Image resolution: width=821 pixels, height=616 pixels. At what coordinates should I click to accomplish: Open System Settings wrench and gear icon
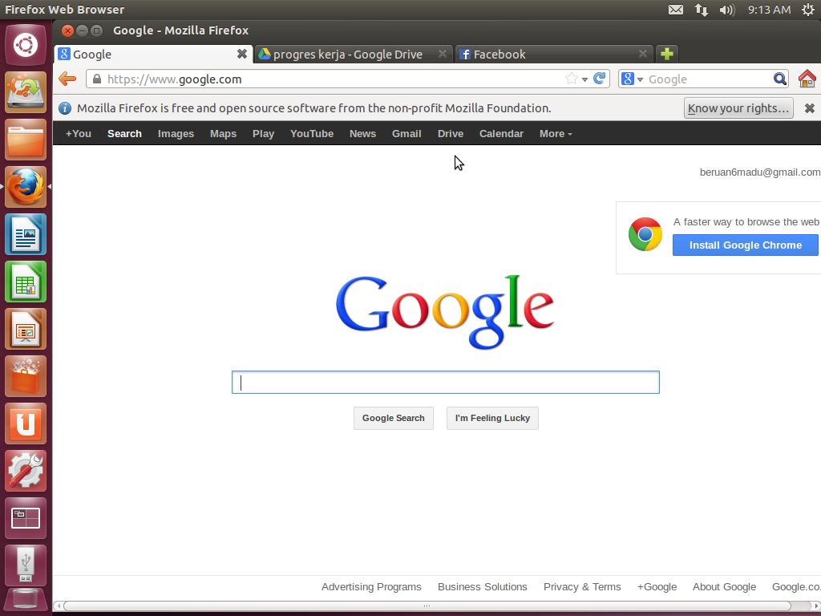click(26, 470)
